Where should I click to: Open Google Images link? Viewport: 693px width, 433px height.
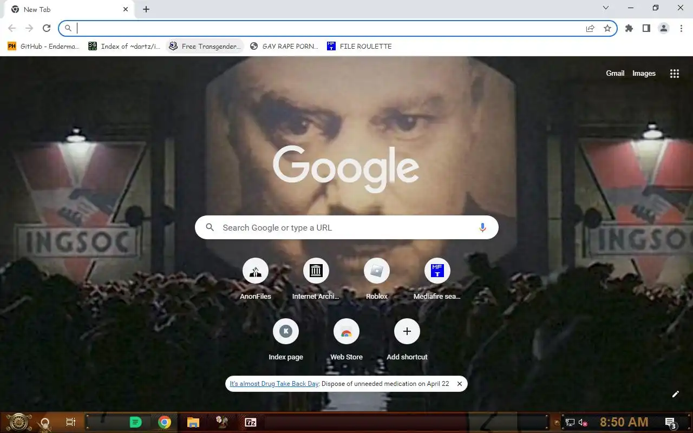point(644,74)
